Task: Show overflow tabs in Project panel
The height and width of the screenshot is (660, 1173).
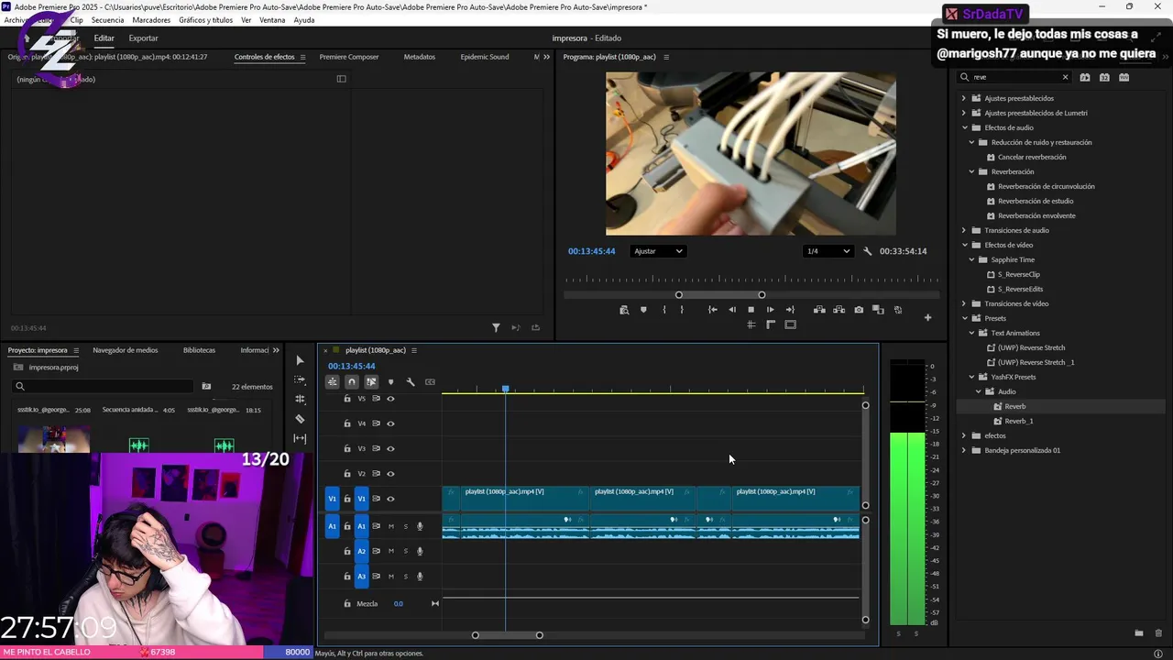Action: (276, 350)
